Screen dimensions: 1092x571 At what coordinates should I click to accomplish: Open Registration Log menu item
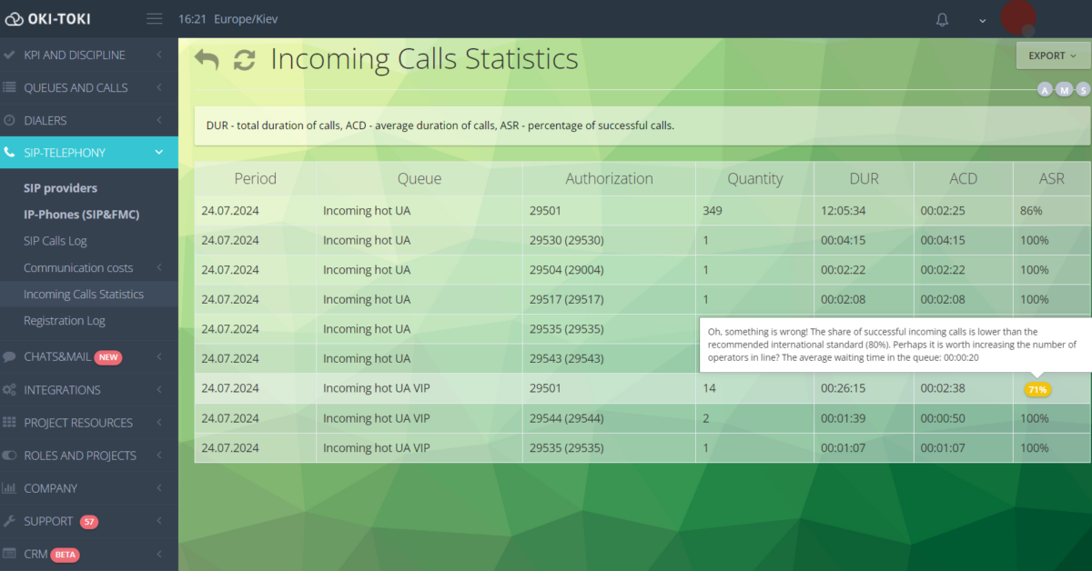coord(65,320)
